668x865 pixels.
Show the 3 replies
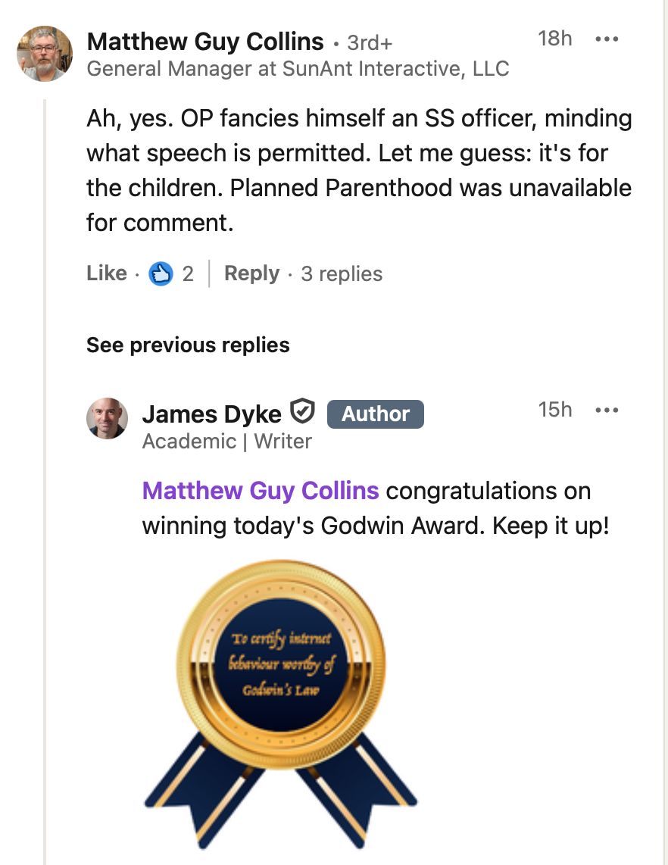point(342,273)
